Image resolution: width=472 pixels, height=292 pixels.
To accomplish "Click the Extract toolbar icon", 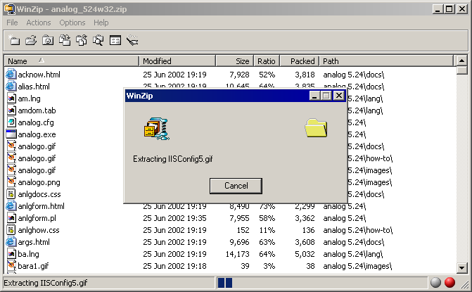I will pyautogui.click(x=82, y=41).
